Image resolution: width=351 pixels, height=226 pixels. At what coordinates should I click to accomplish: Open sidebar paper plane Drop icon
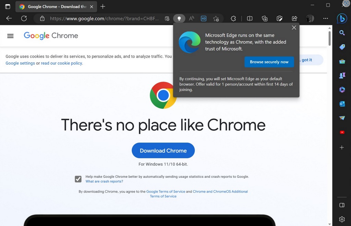tap(342, 118)
